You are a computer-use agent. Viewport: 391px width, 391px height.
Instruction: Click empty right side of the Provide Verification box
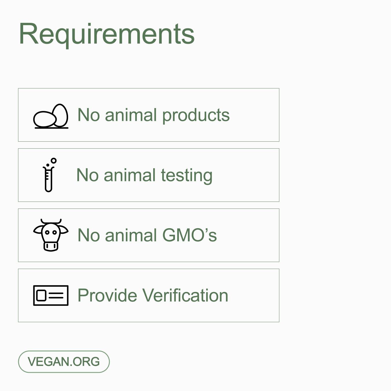click(255, 295)
